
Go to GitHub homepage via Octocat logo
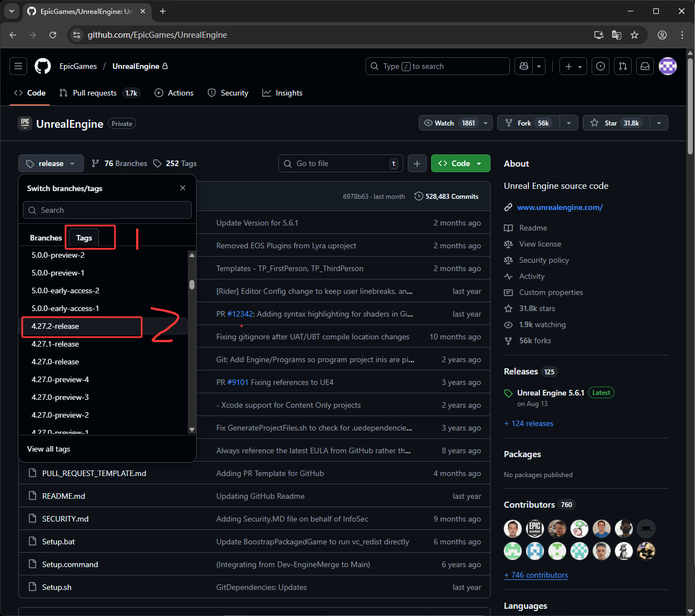click(x=43, y=66)
